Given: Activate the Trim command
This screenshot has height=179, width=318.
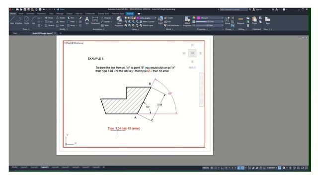Looking at the screenshot, I should point(71,18).
